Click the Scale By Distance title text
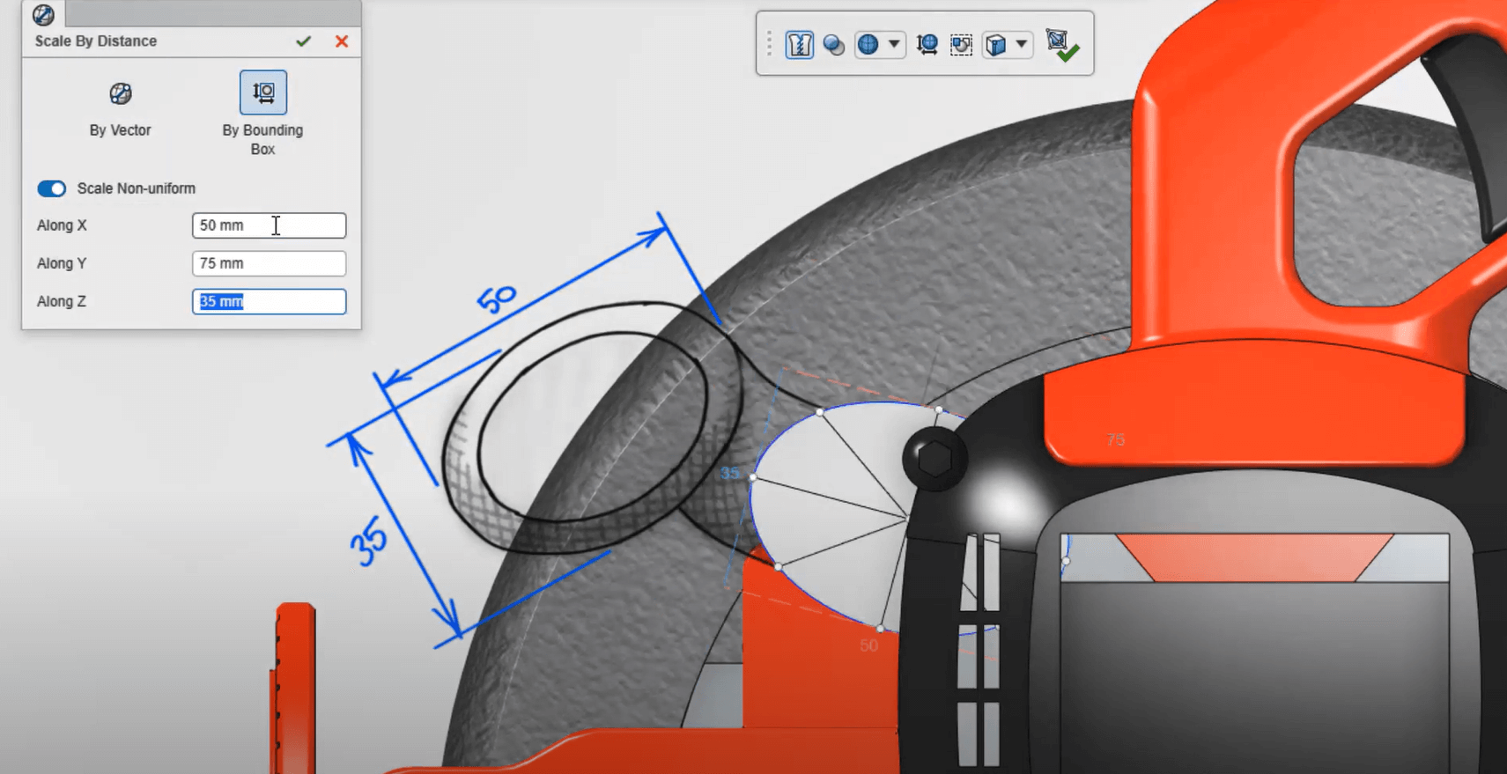Image resolution: width=1507 pixels, height=774 pixels. [x=96, y=41]
